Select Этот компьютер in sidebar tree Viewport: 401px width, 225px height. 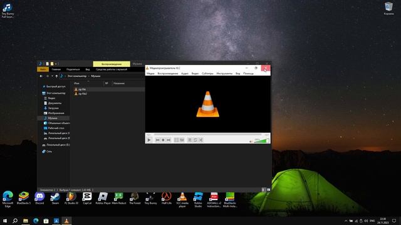point(54,93)
